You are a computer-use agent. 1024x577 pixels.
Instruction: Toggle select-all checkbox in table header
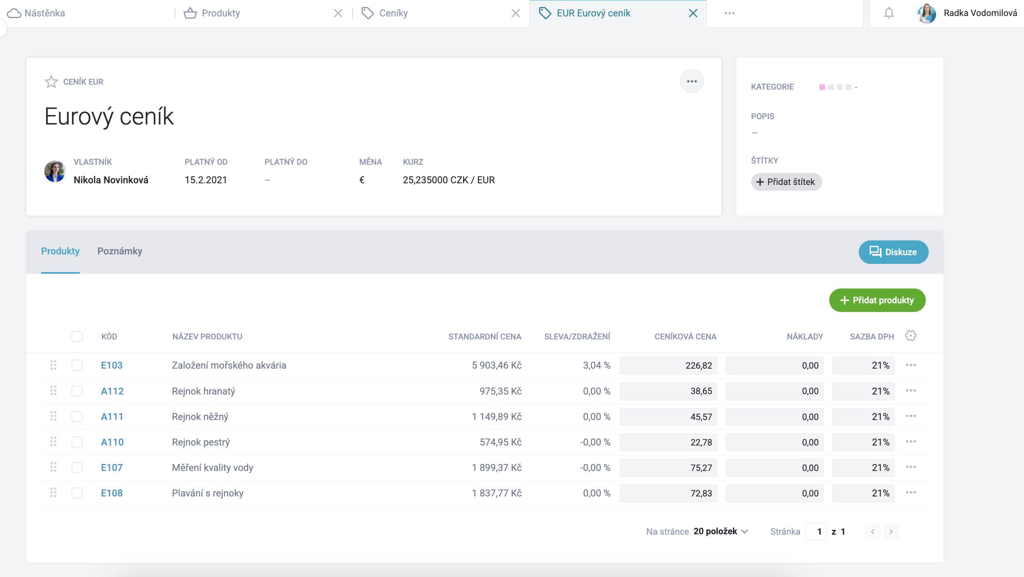point(77,336)
